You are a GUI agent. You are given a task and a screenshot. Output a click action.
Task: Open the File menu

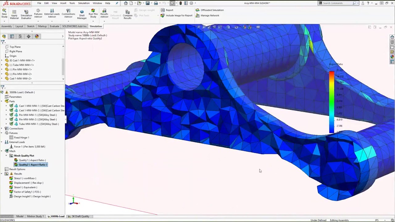(39, 3)
